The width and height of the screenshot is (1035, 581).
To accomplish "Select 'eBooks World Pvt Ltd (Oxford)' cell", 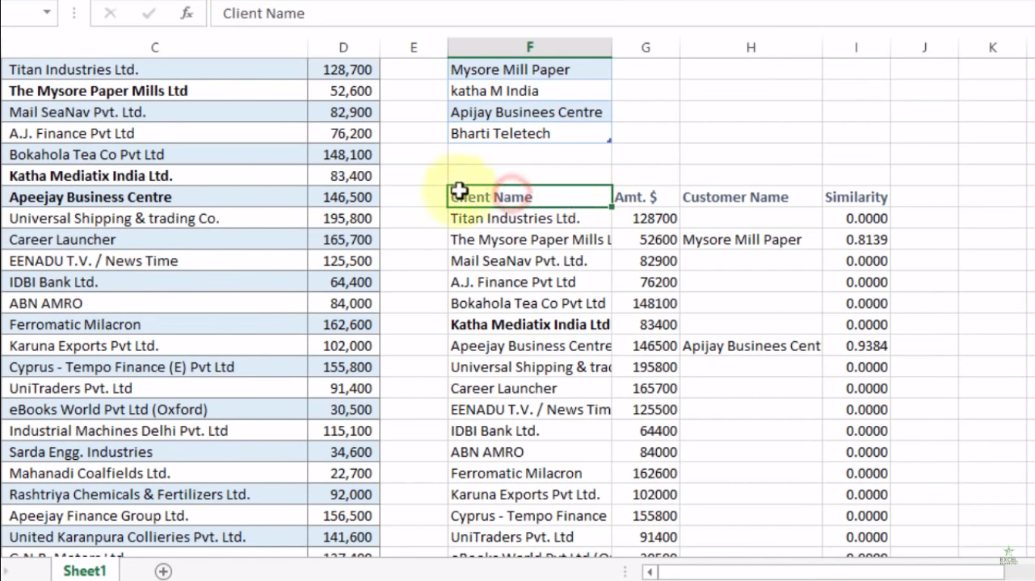I will click(x=155, y=409).
